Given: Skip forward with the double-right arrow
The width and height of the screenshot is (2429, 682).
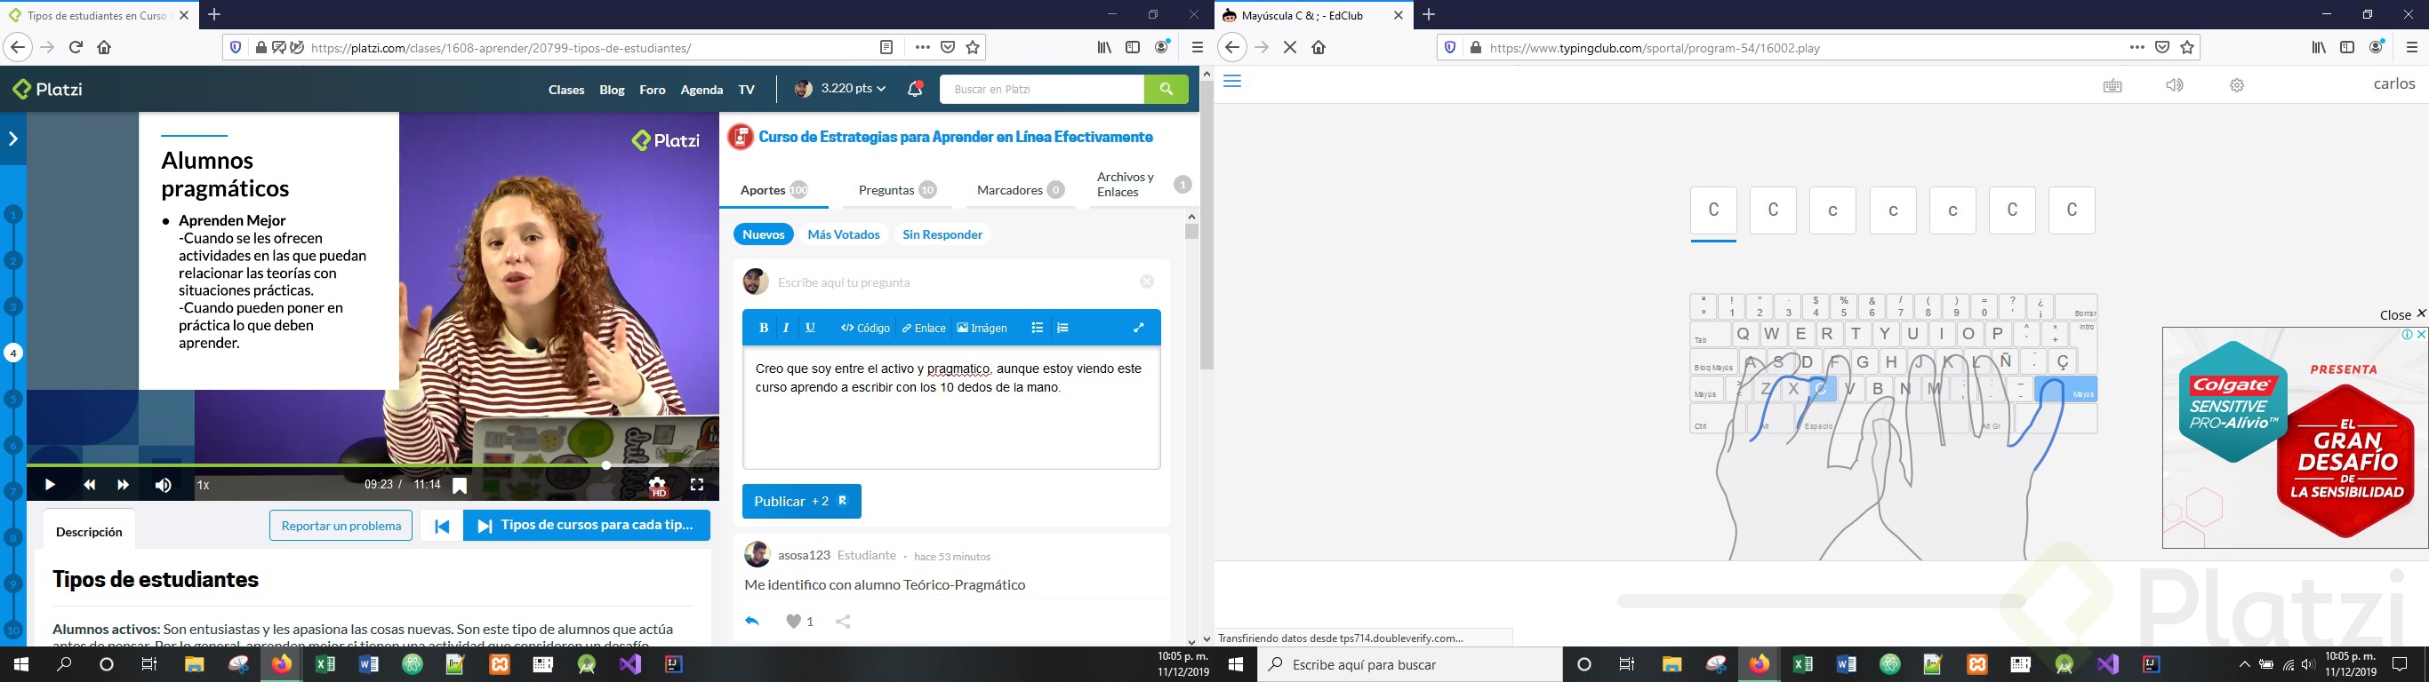Looking at the screenshot, I should tap(124, 485).
